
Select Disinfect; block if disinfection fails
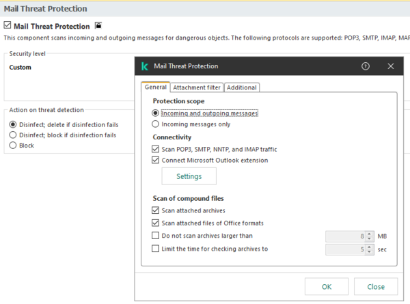coord(13,135)
